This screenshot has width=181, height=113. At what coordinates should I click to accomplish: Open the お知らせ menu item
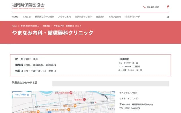[27, 17]
